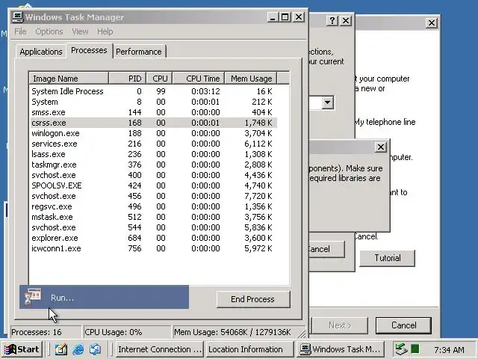Viewport: 478px width, 359px height.
Task: Select the winlogon.exe process
Action: pos(154,133)
